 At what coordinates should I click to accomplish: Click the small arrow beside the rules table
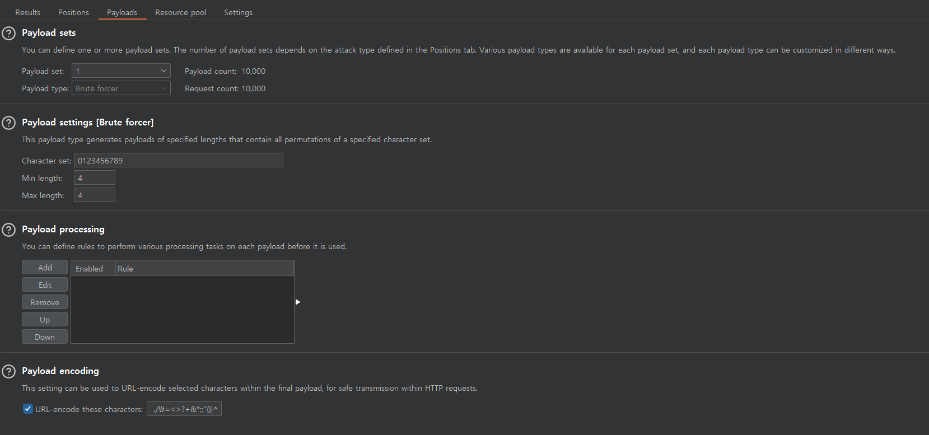coord(298,302)
